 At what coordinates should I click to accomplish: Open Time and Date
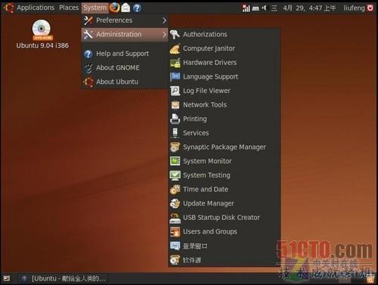[x=225, y=189]
